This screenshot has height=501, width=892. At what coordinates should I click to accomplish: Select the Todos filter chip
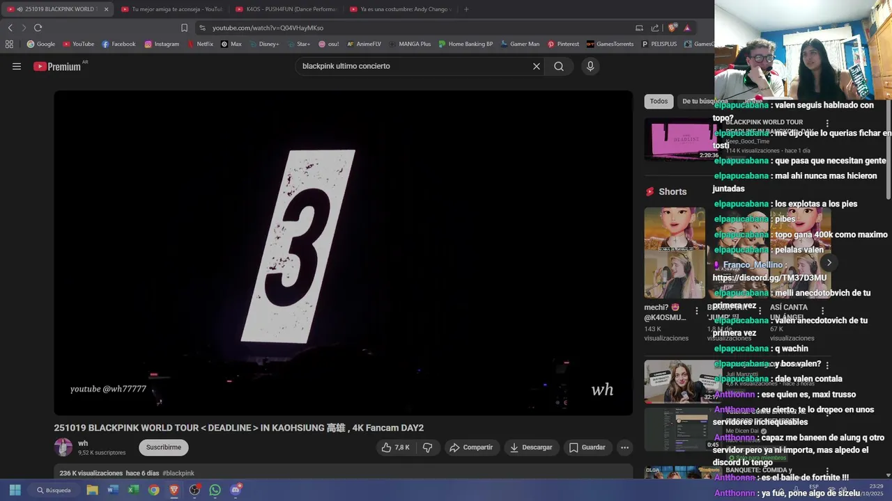point(659,102)
